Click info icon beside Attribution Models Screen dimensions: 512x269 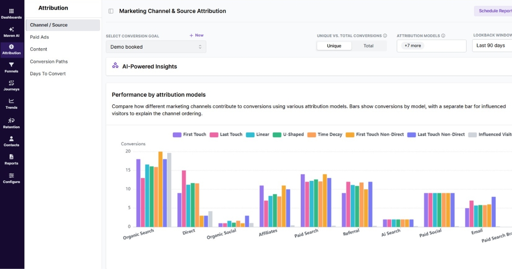click(x=443, y=36)
